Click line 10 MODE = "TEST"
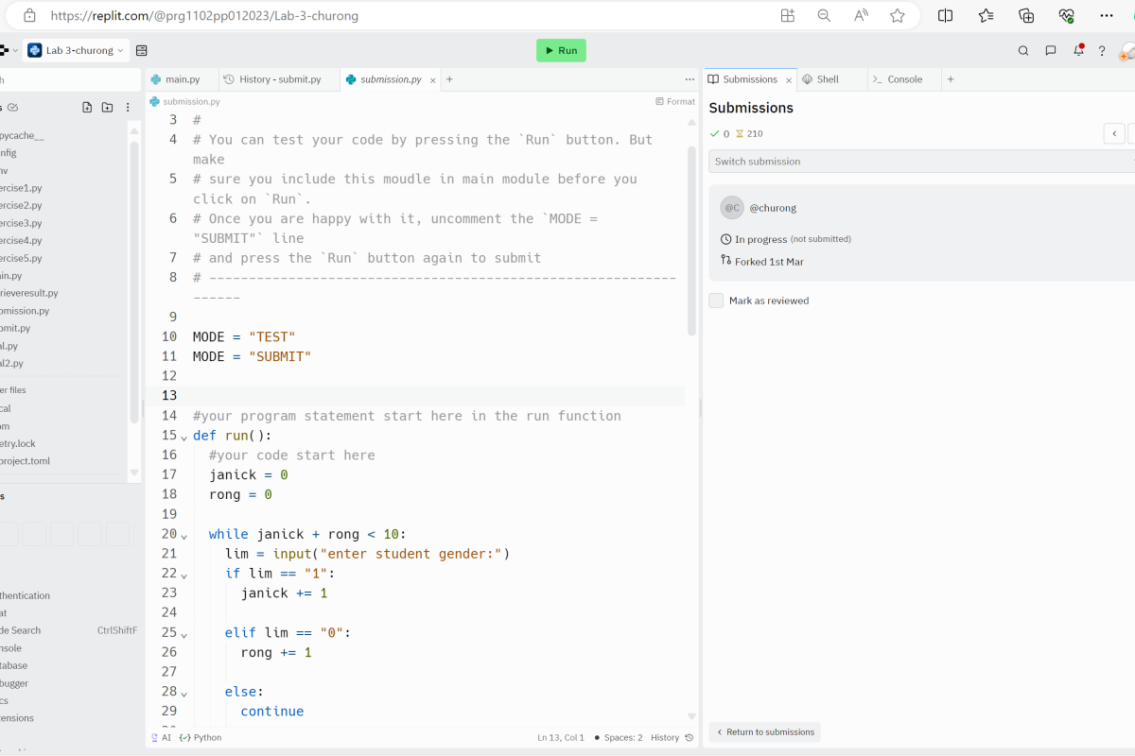The height and width of the screenshot is (756, 1135). (244, 336)
